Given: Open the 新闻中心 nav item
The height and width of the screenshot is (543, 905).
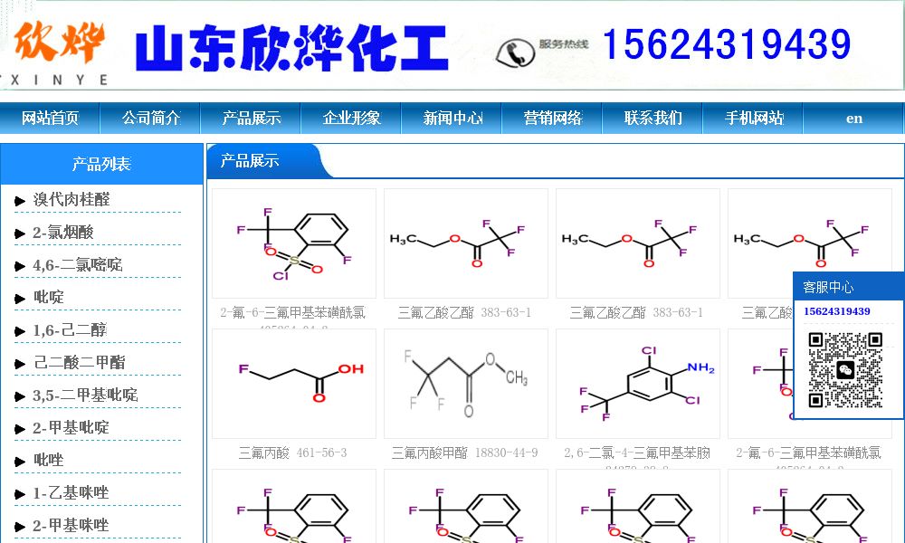Looking at the screenshot, I should 452,119.
